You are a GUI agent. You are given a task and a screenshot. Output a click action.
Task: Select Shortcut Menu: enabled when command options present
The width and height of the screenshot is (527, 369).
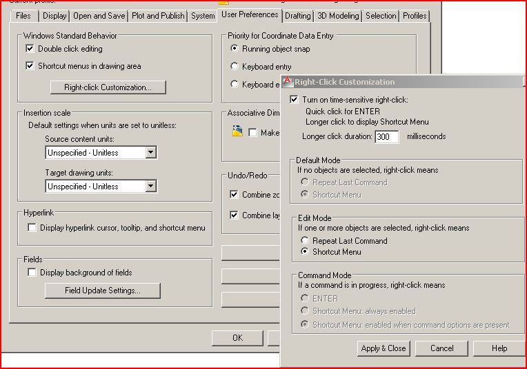[x=304, y=324]
